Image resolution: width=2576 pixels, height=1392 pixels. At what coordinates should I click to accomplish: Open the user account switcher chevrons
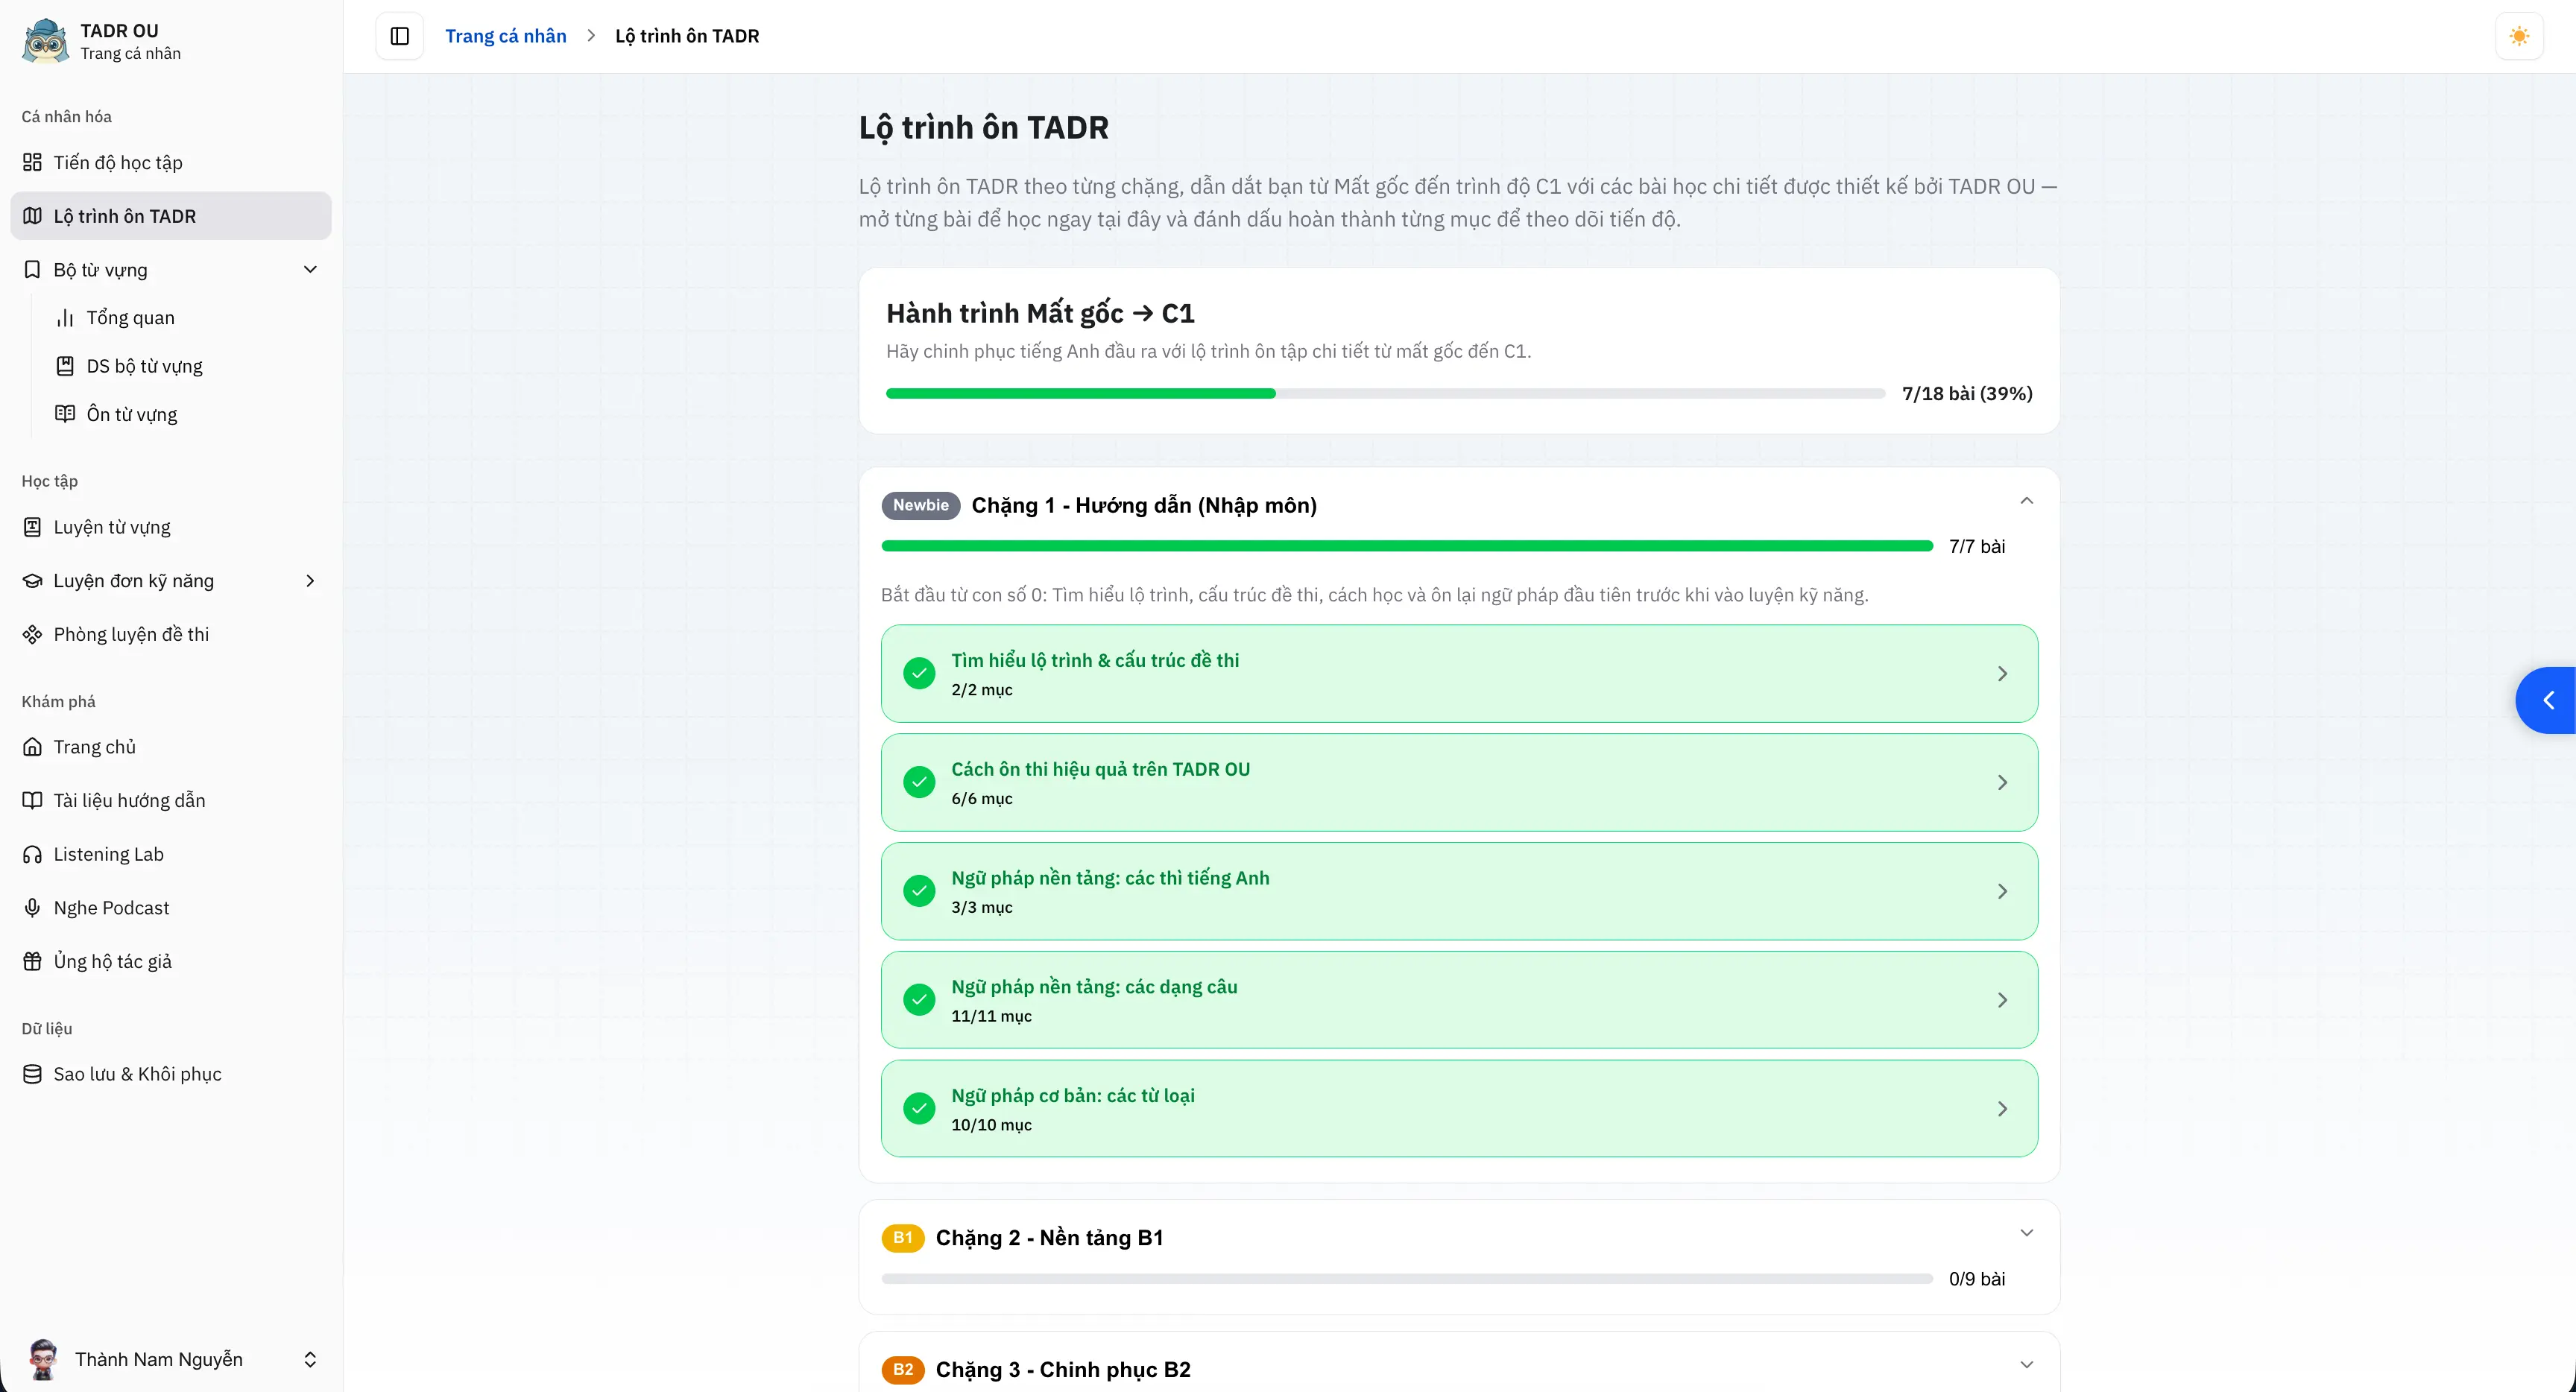[x=310, y=1359]
